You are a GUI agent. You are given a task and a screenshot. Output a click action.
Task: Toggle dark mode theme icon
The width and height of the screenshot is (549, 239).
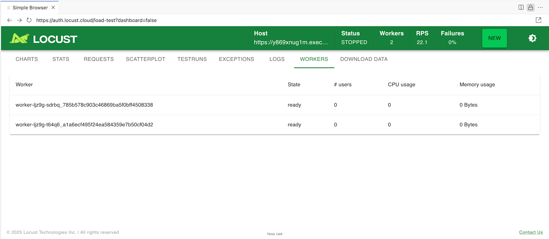click(x=532, y=38)
